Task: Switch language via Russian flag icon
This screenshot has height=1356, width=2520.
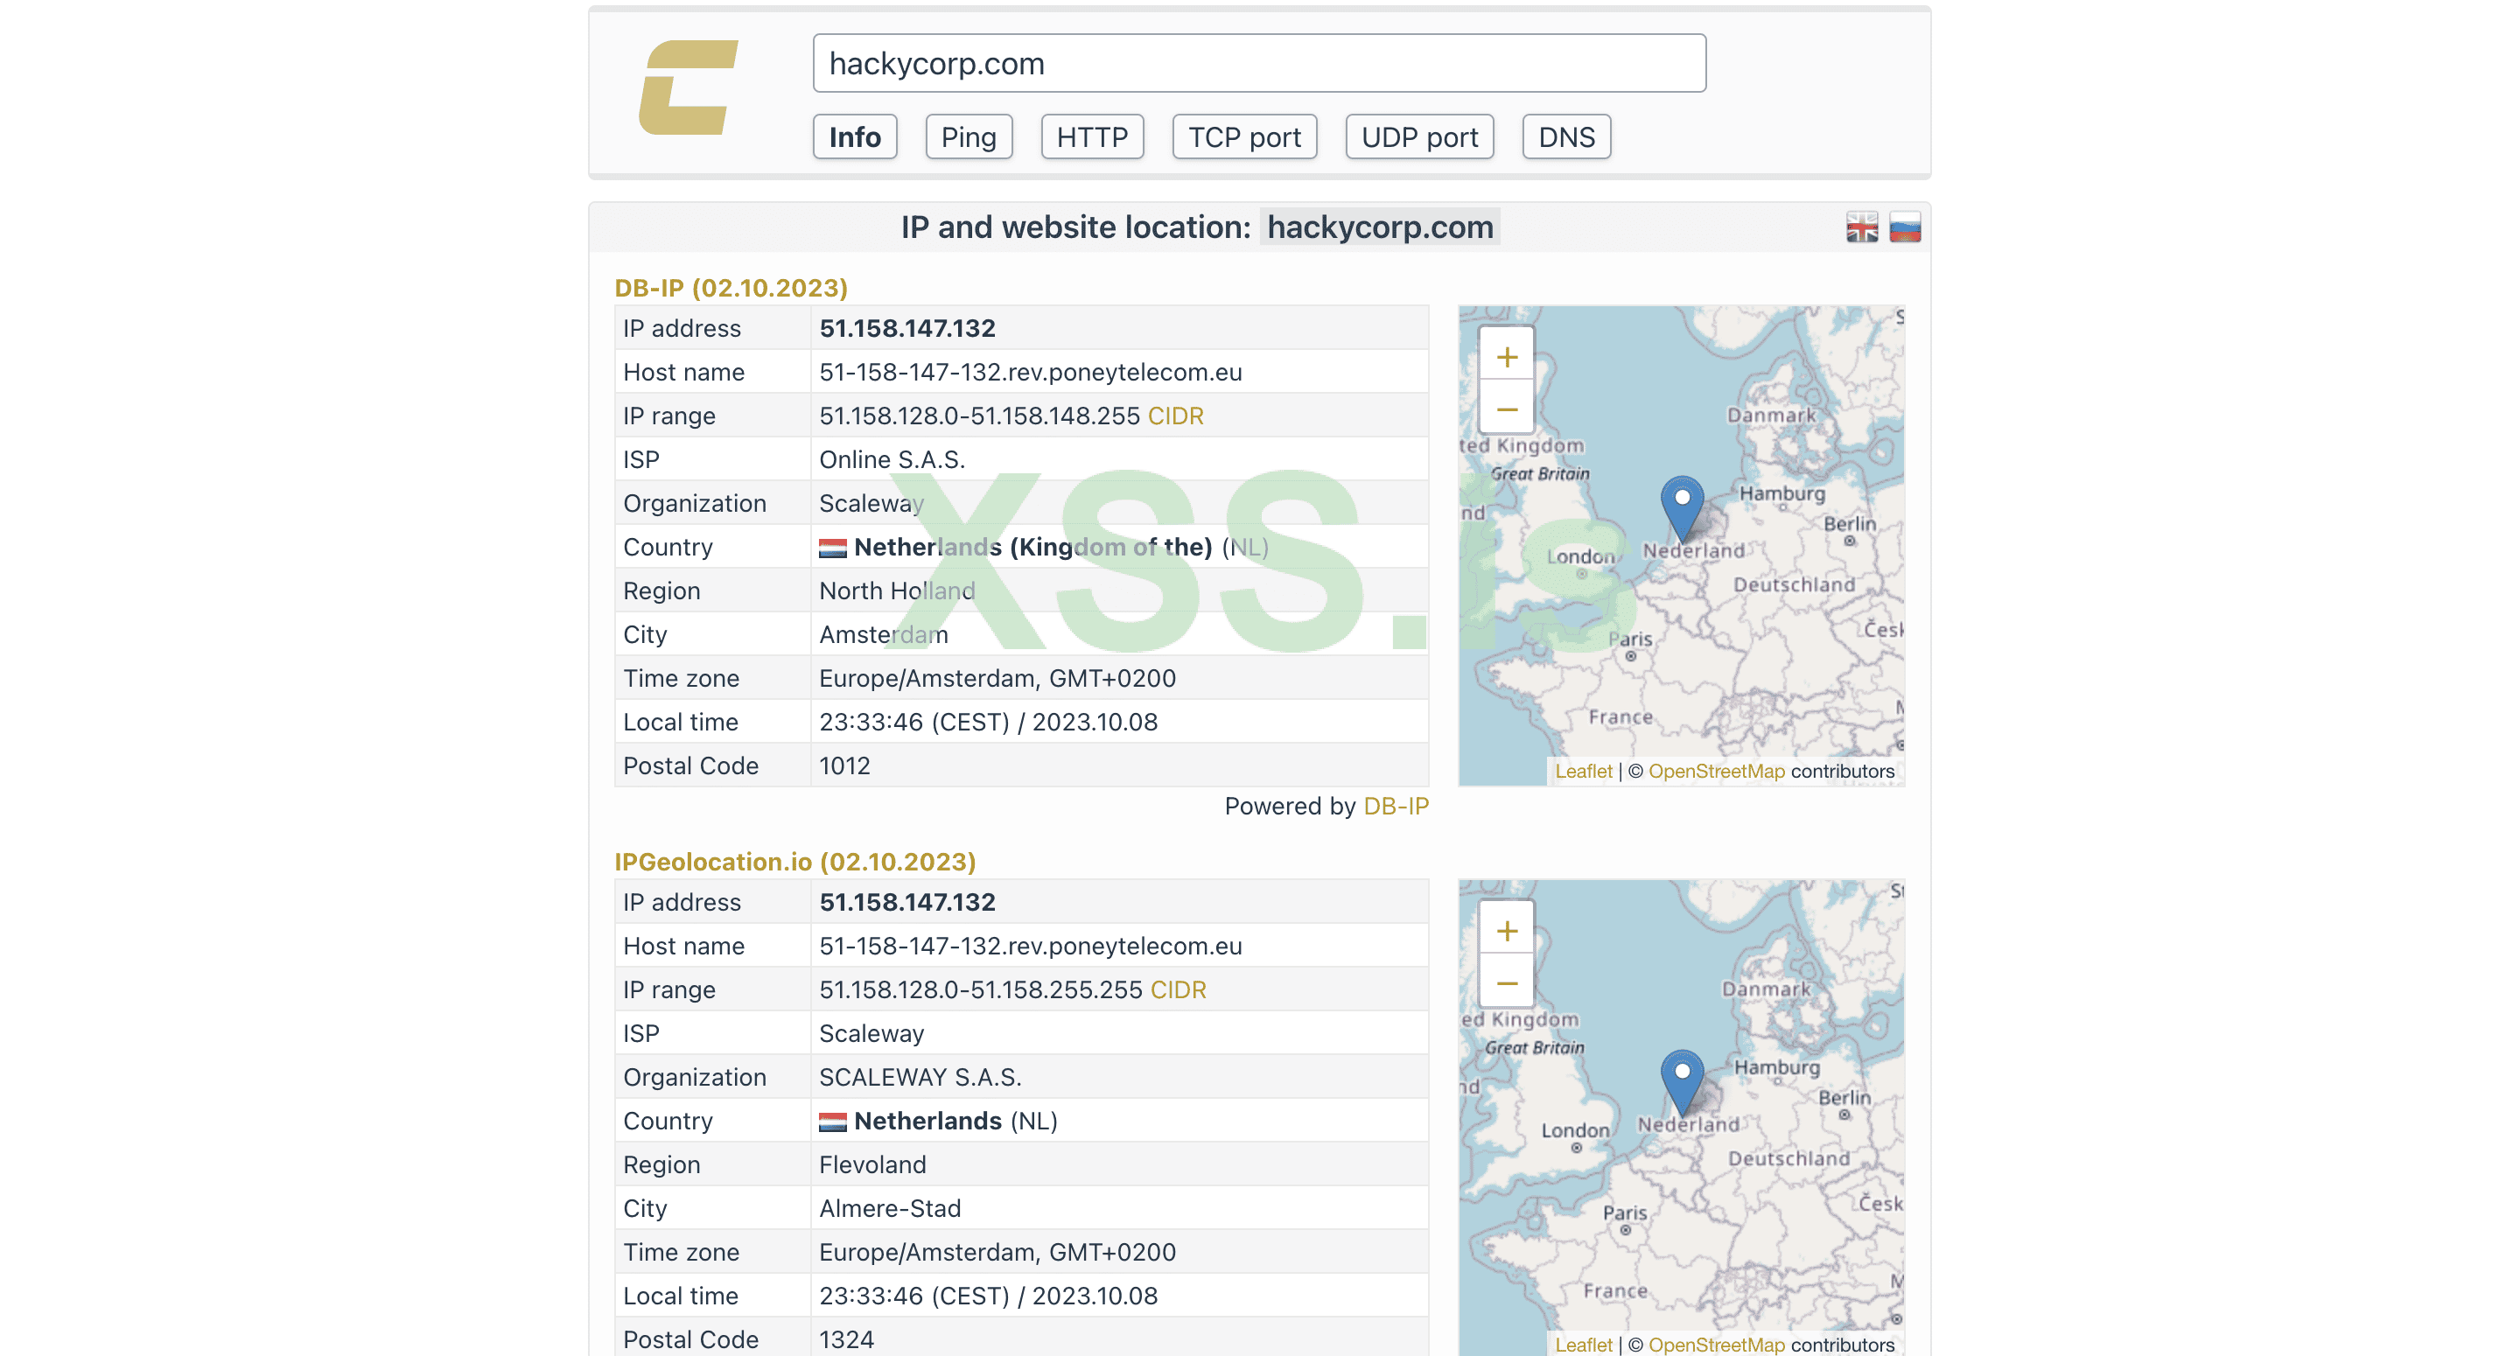Action: click(1904, 228)
